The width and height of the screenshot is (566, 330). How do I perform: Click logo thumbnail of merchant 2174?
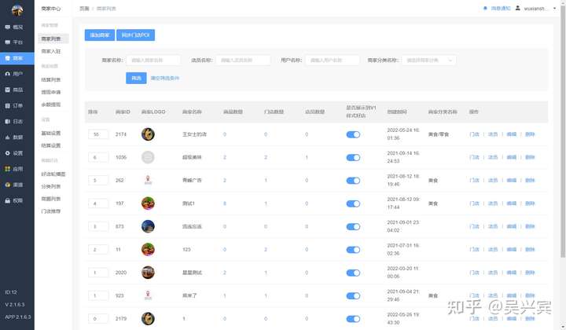(x=148, y=134)
